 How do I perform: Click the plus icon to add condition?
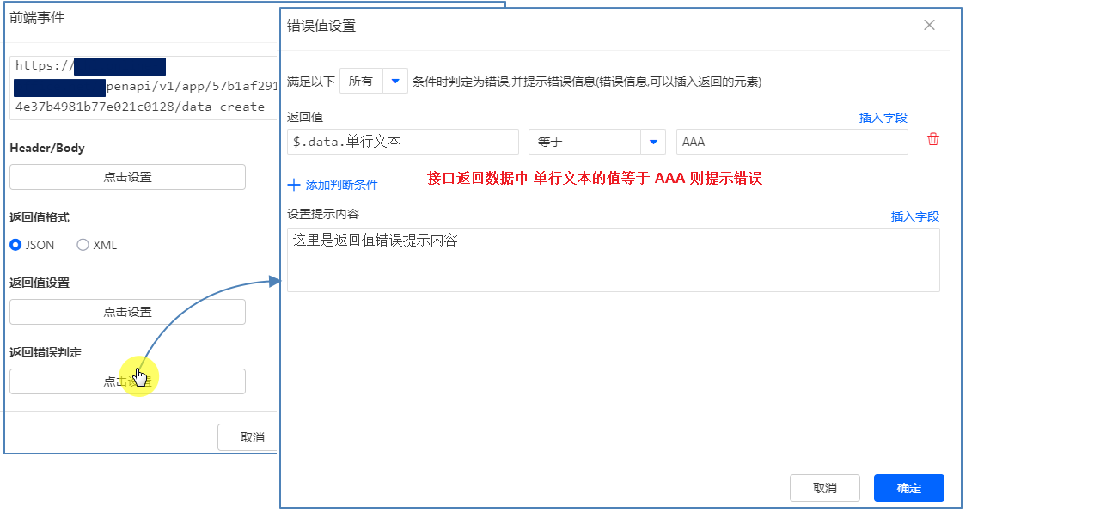click(x=294, y=185)
